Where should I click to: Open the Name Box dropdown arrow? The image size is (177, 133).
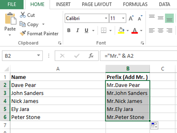pyautogui.click(x=38, y=56)
